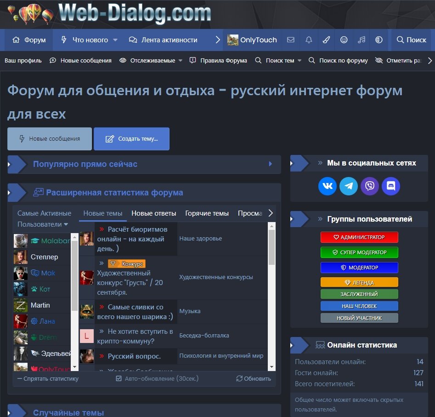The image size is (435, 417).
Task: Click the Конкурс trophy label badge
Action: coord(127,263)
